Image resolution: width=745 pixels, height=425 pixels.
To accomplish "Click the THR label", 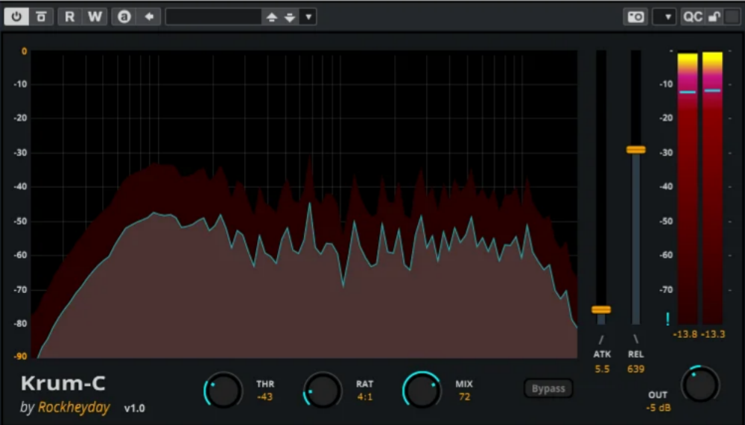I will tap(265, 384).
